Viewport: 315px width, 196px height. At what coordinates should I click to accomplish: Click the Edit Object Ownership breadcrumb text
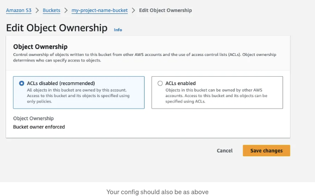point(165,11)
